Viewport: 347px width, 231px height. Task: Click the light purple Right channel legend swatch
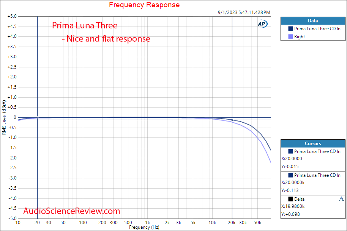click(290, 37)
